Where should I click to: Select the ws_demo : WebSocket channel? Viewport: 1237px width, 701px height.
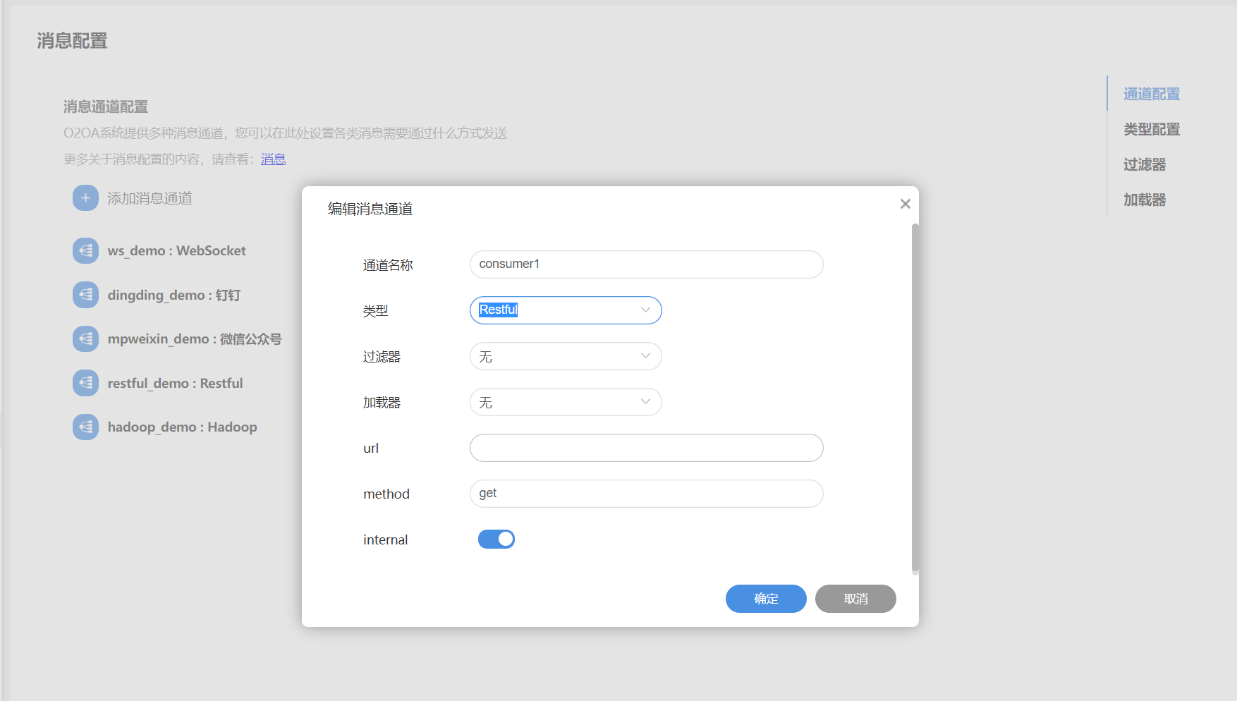[176, 250]
